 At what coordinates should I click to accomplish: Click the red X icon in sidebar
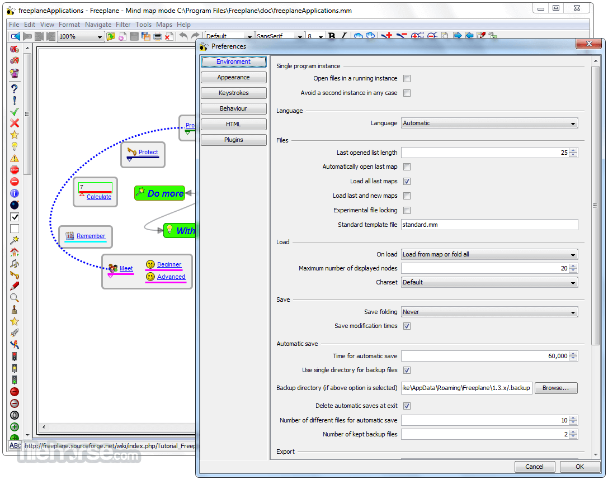click(x=15, y=123)
